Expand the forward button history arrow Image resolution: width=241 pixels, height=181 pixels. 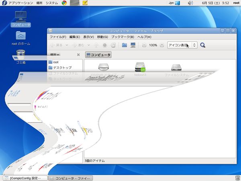pos(89,45)
